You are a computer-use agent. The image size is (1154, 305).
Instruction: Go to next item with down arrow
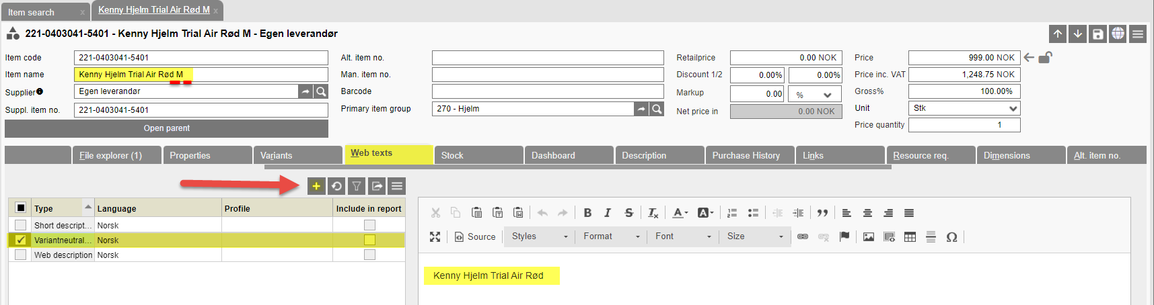pos(1078,34)
